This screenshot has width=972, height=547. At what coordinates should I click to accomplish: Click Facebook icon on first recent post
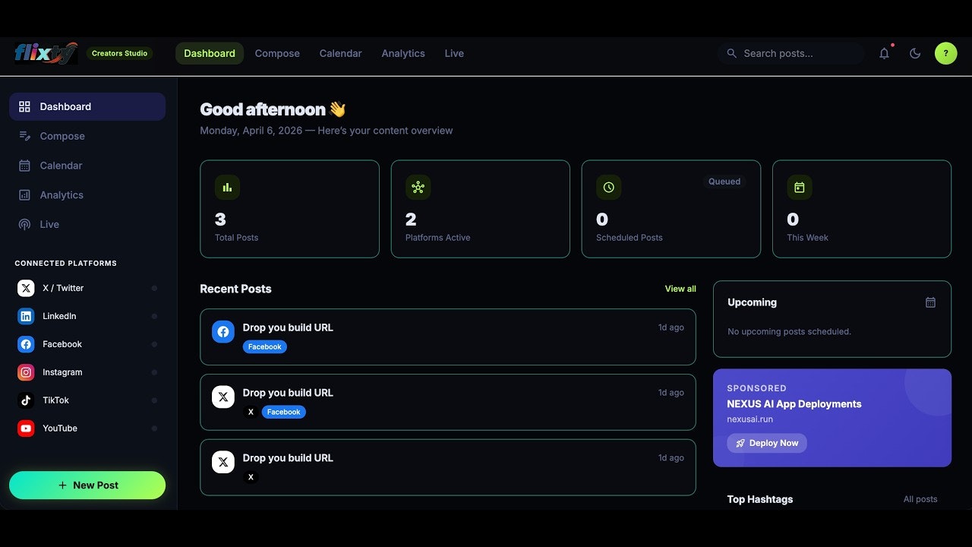223,331
